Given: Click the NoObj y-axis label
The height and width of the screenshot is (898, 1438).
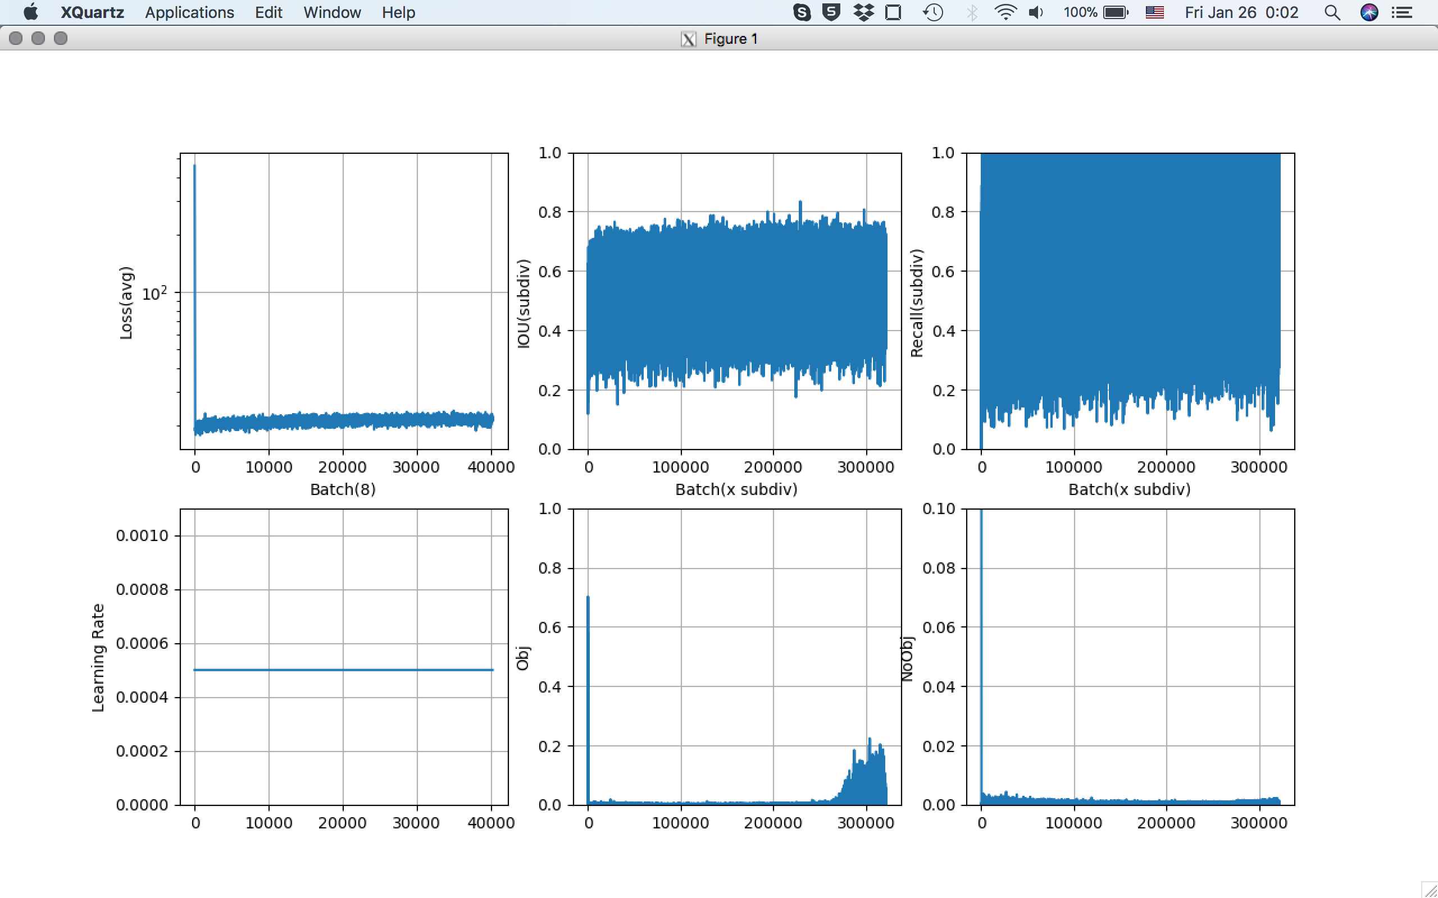Looking at the screenshot, I should (906, 659).
